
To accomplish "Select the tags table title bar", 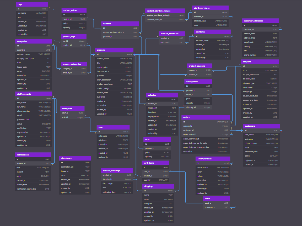I will (32, 4).
